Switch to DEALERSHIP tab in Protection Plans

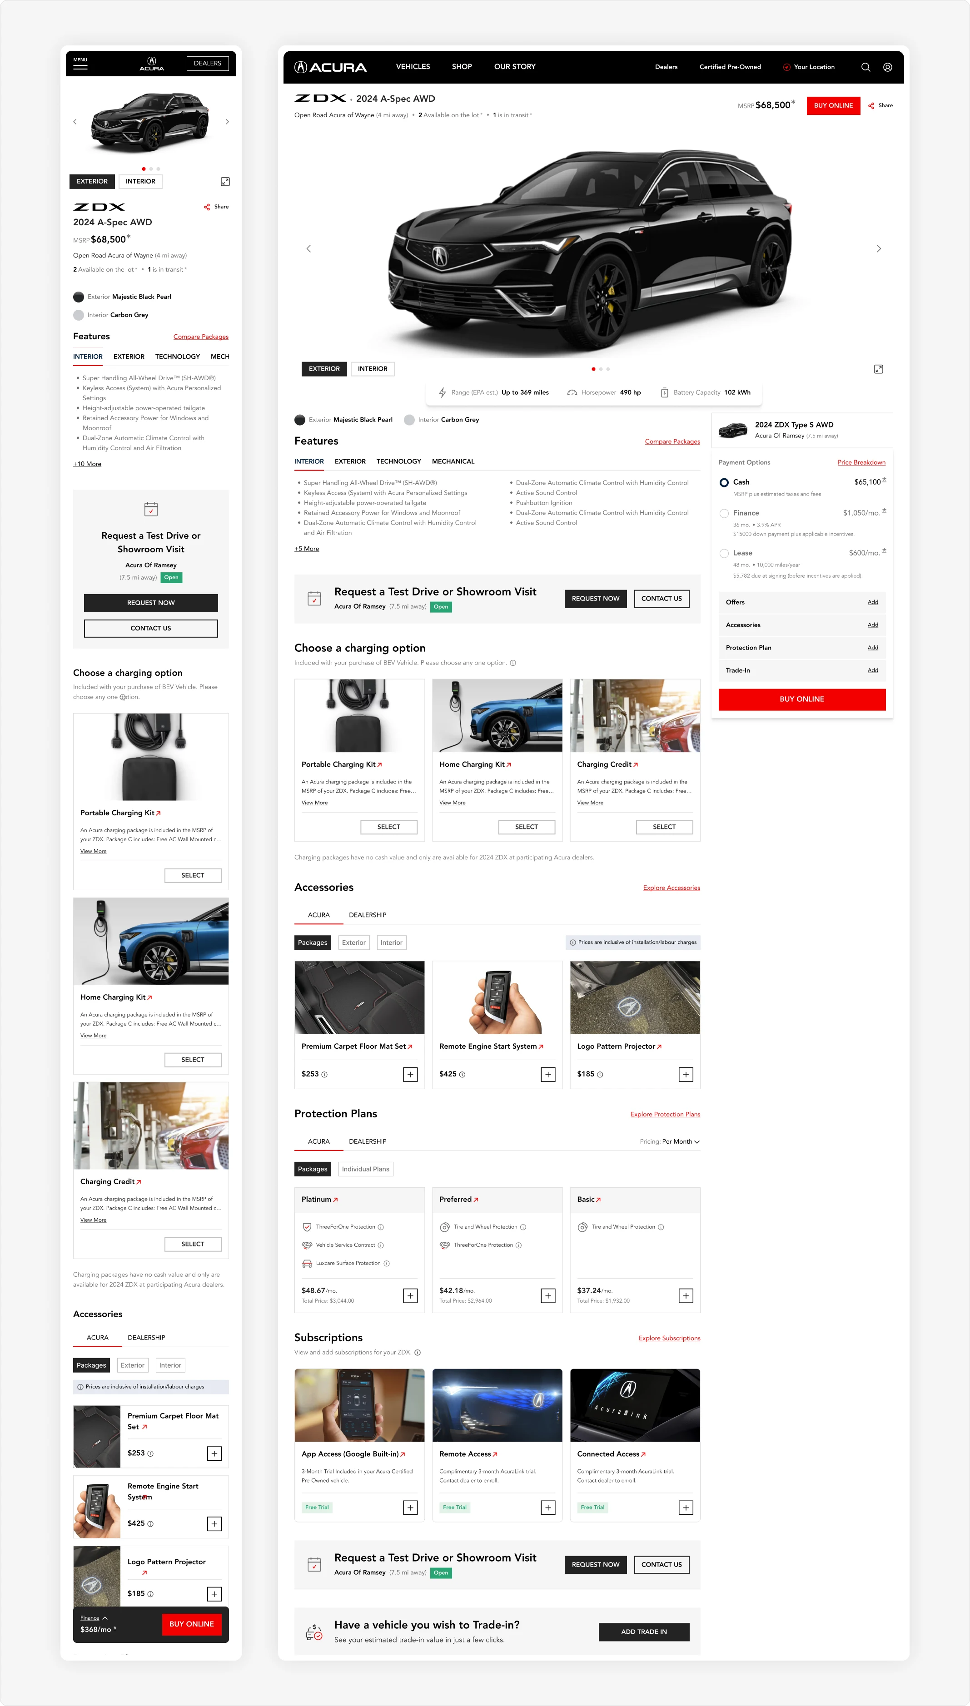click(x=368, y=1141)
